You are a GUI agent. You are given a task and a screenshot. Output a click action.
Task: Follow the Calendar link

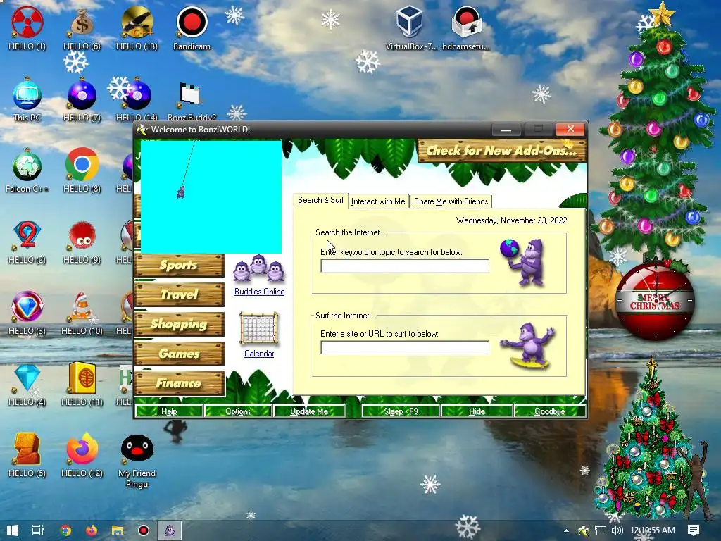point(259,354)
